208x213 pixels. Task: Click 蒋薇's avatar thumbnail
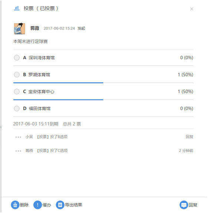19,29
